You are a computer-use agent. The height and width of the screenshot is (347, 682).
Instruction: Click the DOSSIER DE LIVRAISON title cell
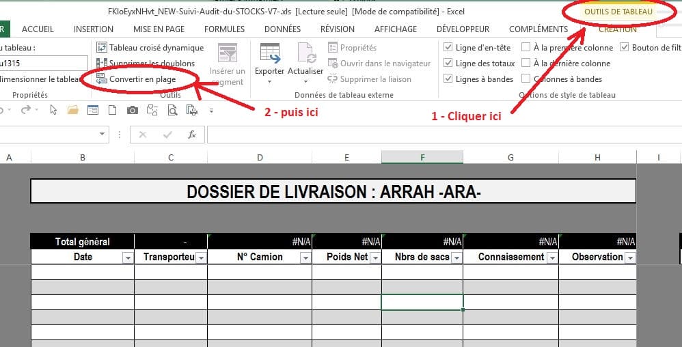pyautogui.click(x=333, y=191)
